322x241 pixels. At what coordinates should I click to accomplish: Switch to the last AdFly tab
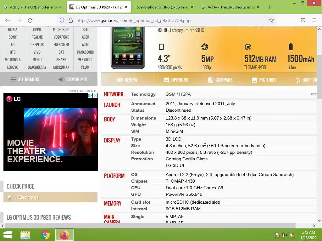[x=230, y=7]
